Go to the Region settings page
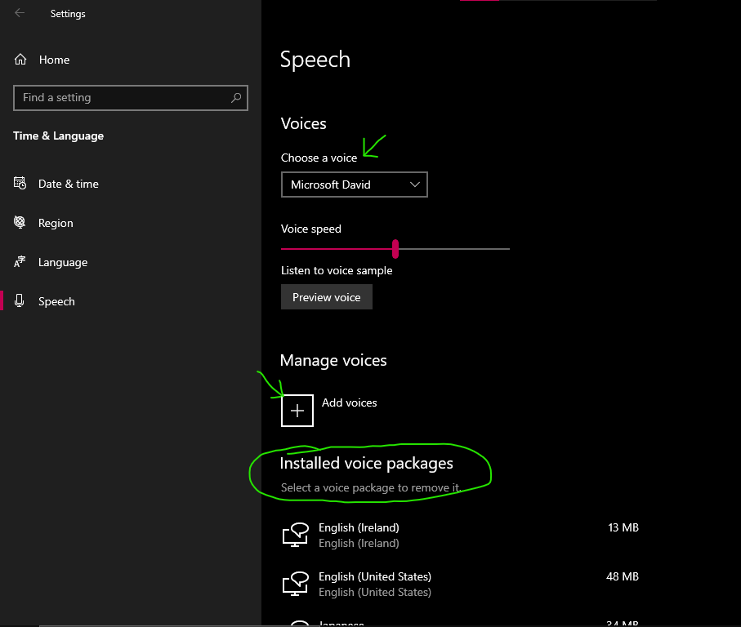The height and width of the screenshot is (627, 741). tap(56, 223)
